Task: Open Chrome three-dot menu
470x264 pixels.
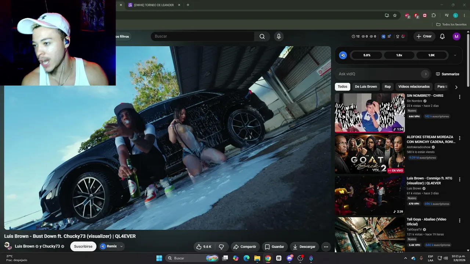Action: 464,15
